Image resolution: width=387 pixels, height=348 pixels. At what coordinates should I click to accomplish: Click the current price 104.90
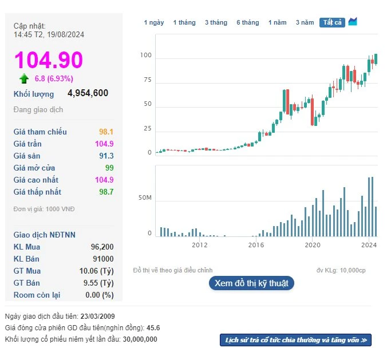(49, 60)
